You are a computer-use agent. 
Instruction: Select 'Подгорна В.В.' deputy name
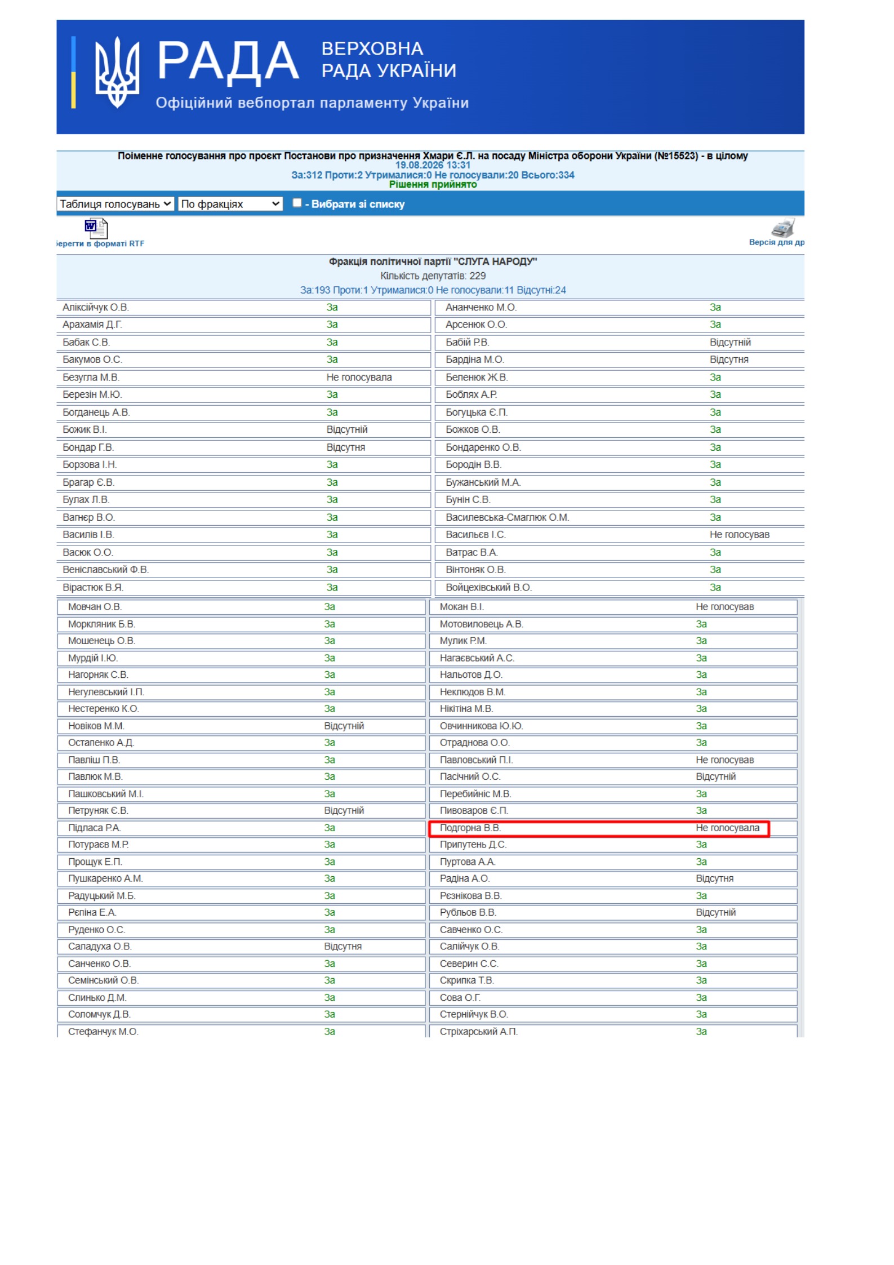point(470,828)
